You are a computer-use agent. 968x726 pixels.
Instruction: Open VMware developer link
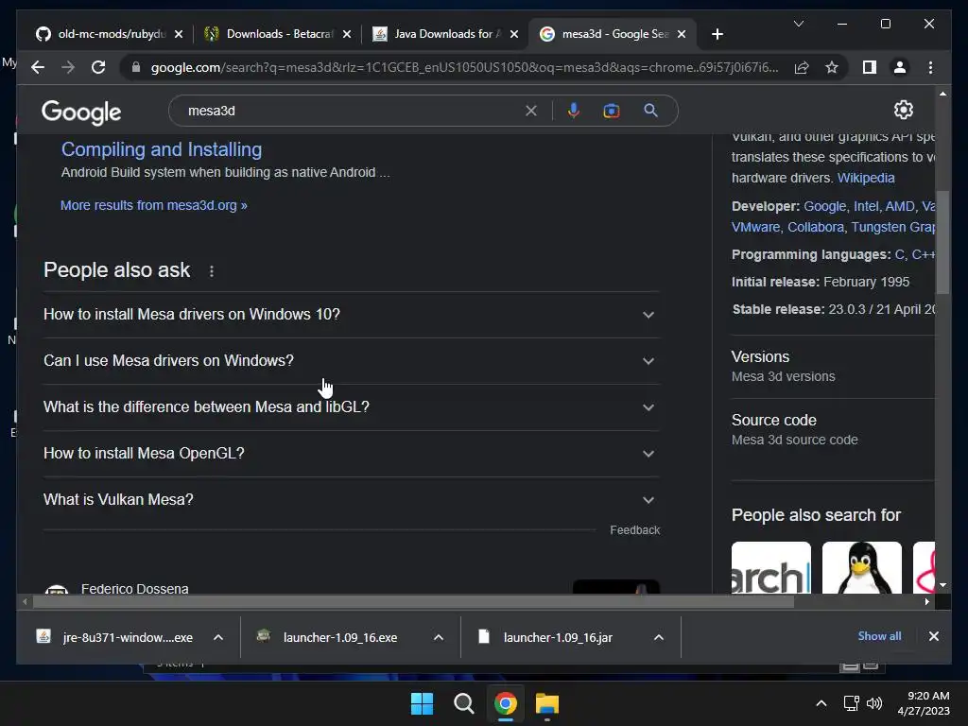click(755, 227)
